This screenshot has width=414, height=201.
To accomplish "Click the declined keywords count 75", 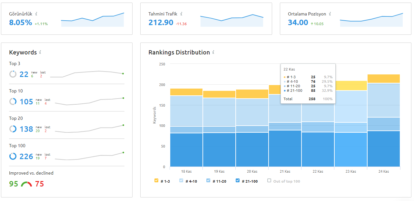I will pos(39,184).
